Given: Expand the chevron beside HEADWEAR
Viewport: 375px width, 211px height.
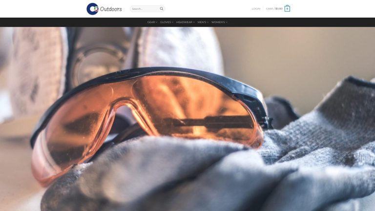Looking at the screenshot, I should click(x=194, y=22).
